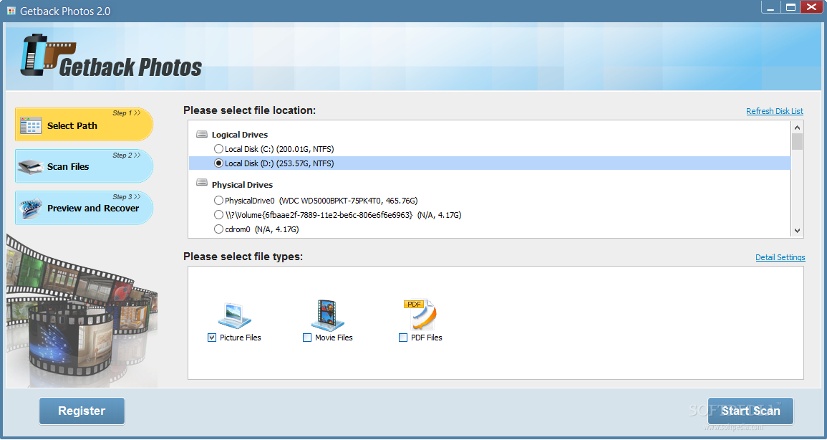Minimize the Getback Photos window

click(771, 7)
